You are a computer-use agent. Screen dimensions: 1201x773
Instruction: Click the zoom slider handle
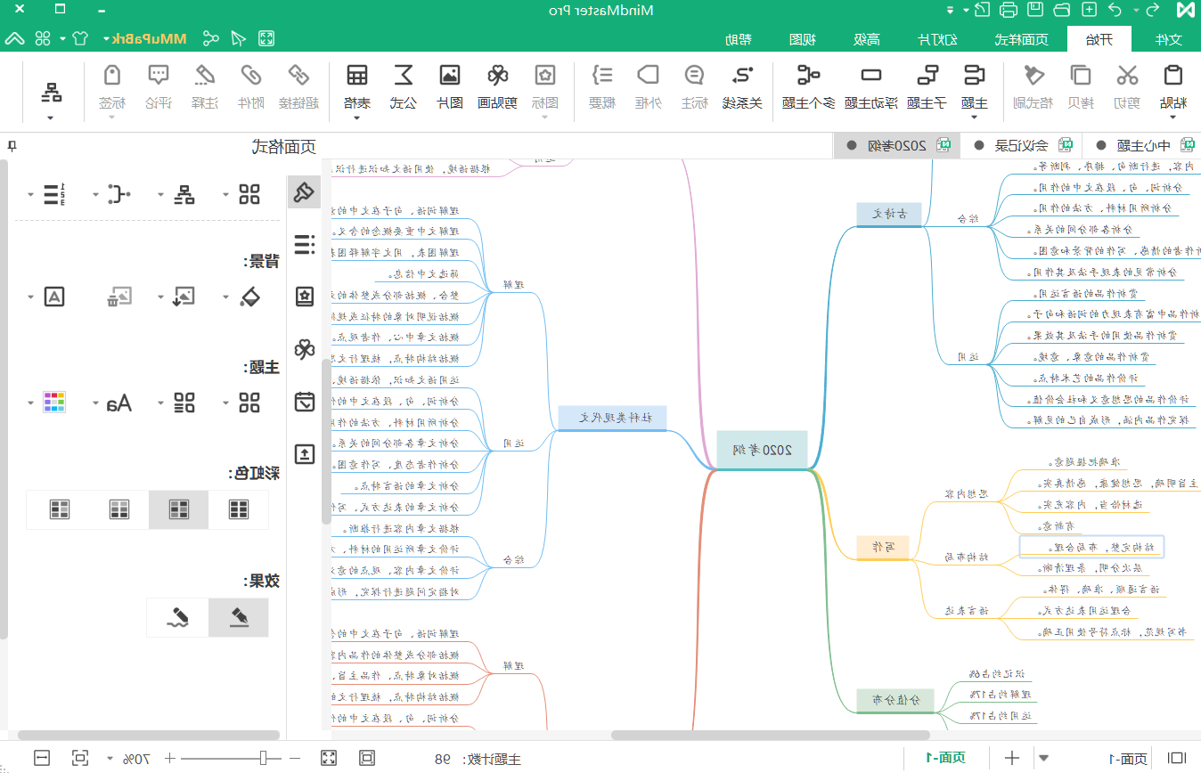[264, 759]
